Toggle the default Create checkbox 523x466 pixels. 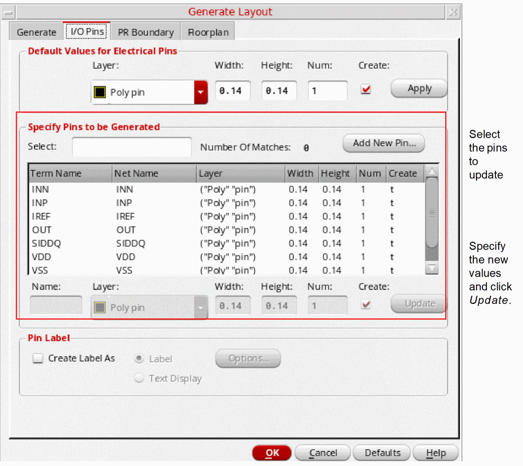(366, 90)
